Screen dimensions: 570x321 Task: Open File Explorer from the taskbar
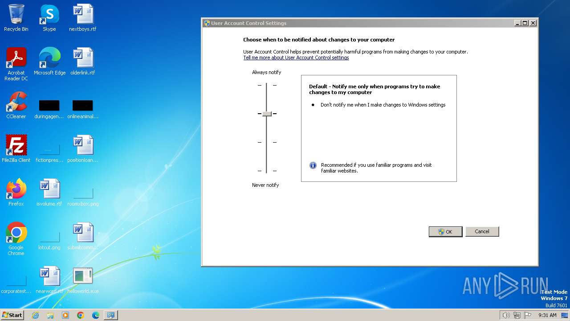click(50, 315)
